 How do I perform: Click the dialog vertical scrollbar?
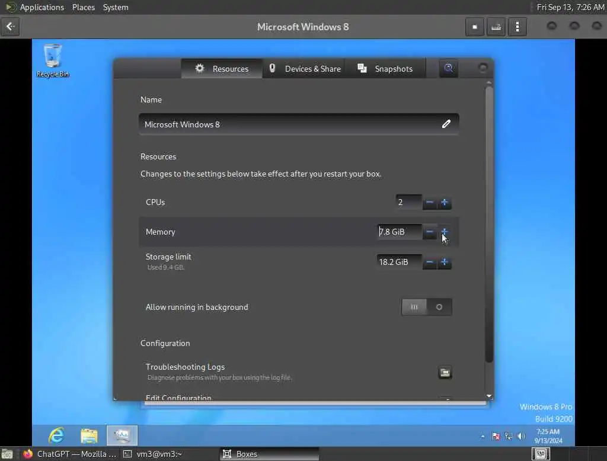[489, 225]
